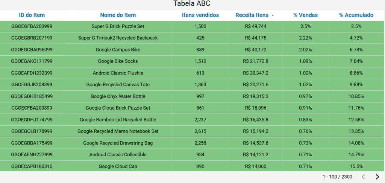Click Google Recycled Memo Notebook Set
The width and height of the screenshot is (385, 183).
[x=118, y=131]
